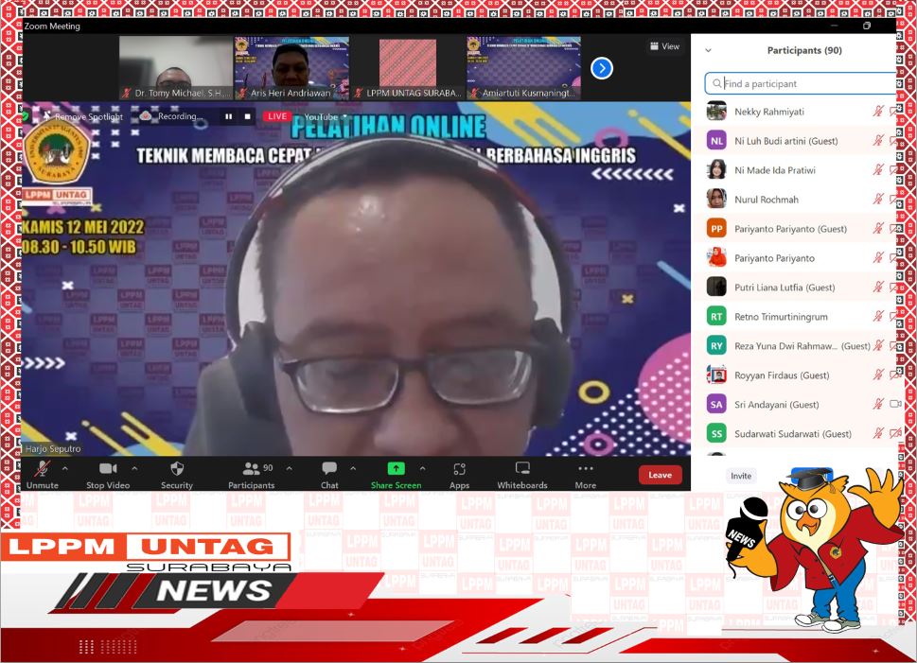Click muted mic icon for Sudarwati Sudarwati
The image size is (917, 663).
click(878, 432)
